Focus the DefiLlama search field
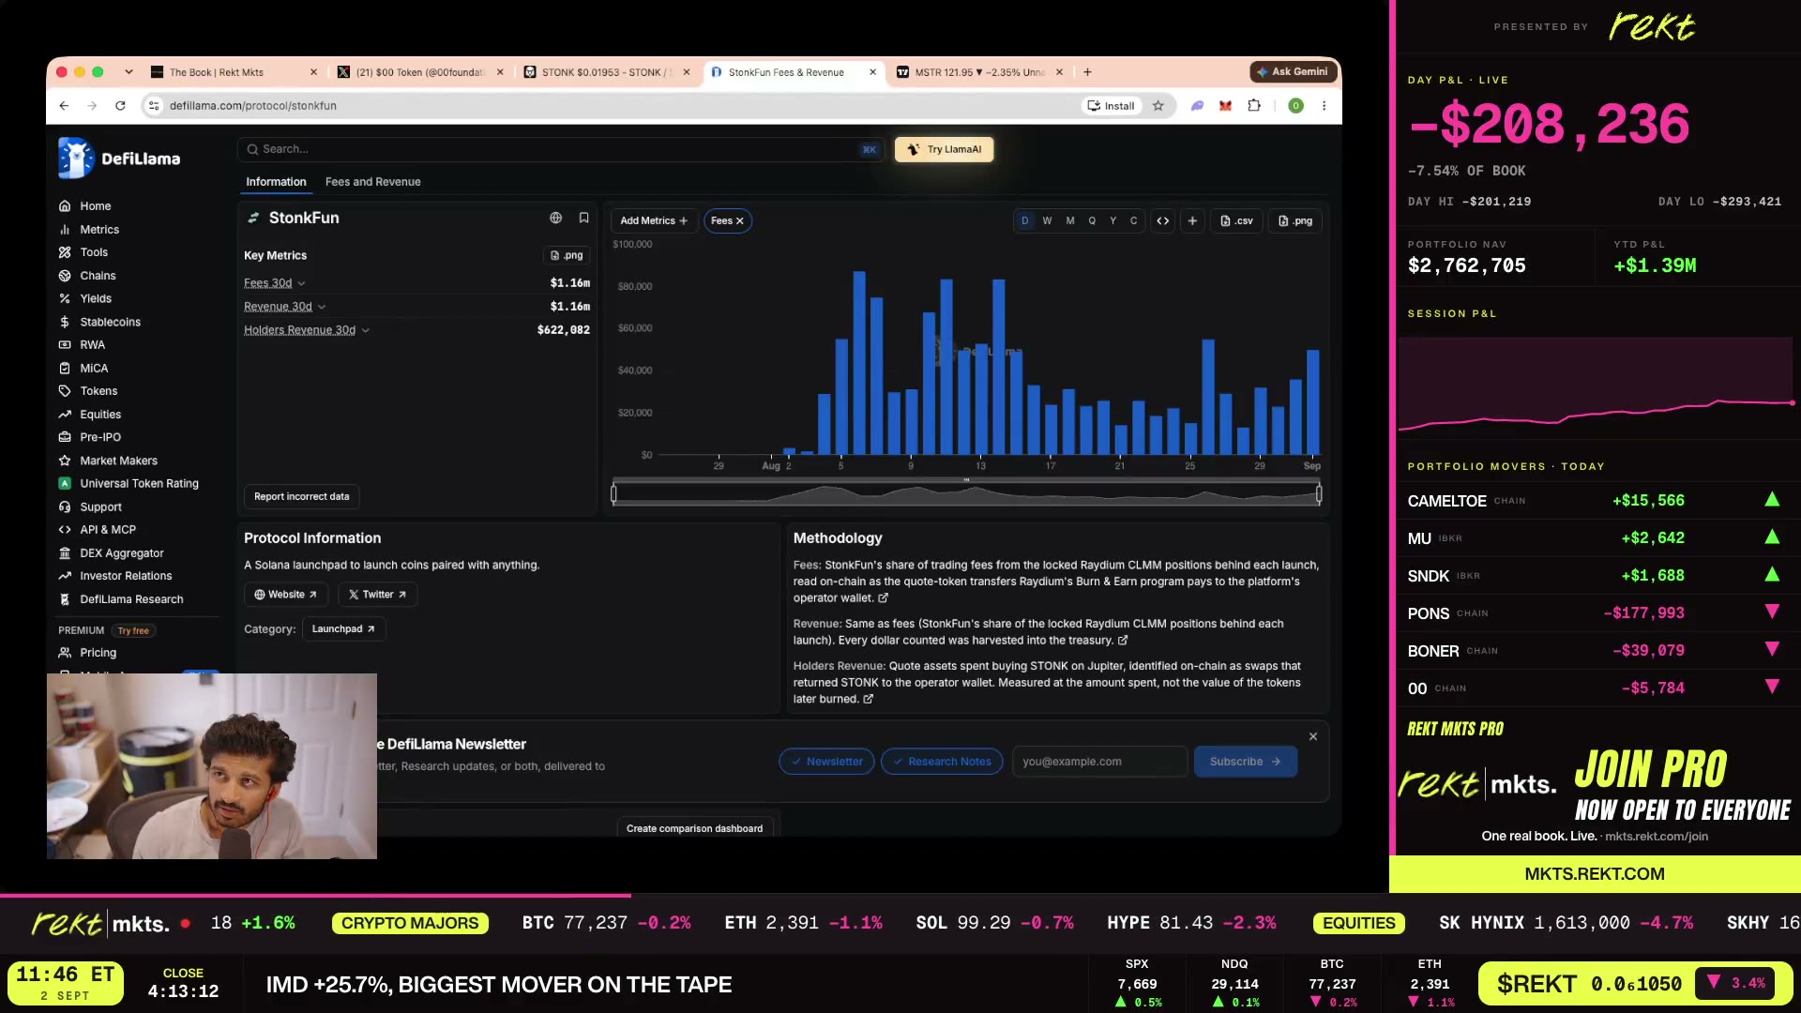The height and width of the screenshot is (1013, 1801). (561, 149)
